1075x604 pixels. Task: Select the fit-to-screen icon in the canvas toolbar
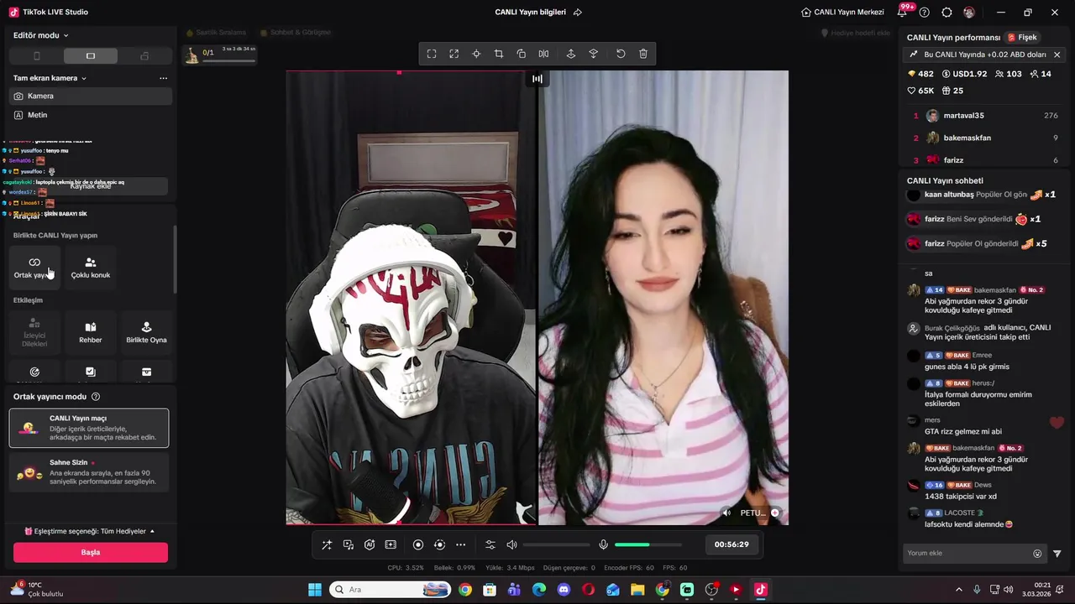pos(432,54)
